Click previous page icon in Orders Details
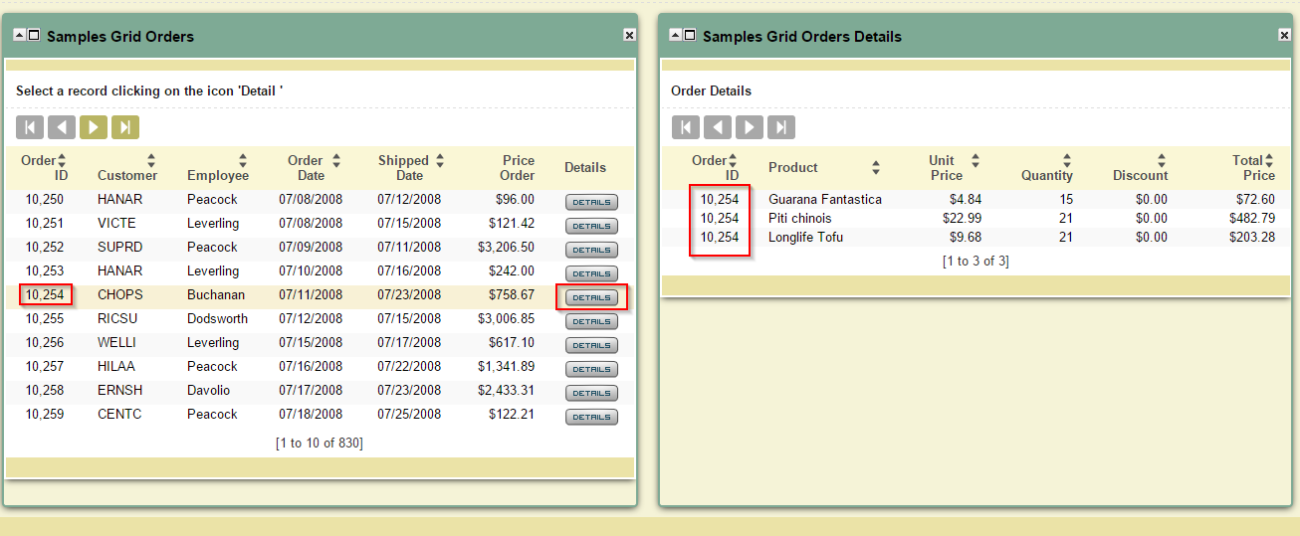 [718, 127]
